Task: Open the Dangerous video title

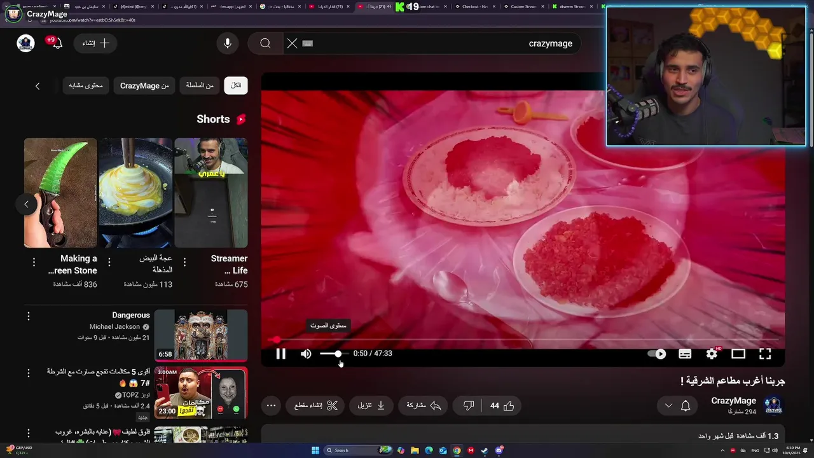Action: click(131, 316)
